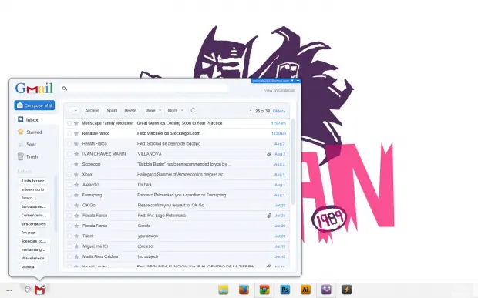The width and height of the screenshot is (478, 298).
Task: Go to Older emails
Action: click(279, 111)
